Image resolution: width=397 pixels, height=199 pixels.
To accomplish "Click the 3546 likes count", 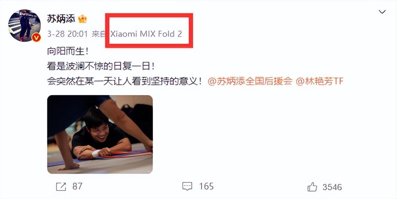I will 332,187.
